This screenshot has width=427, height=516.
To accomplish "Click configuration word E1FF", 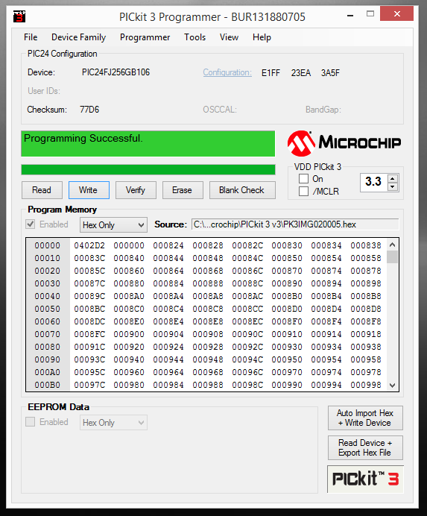I will [x=271, y=73].
